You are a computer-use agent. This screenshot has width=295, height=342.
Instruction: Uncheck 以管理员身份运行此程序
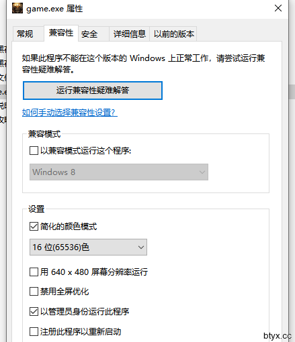pos(34,311)
